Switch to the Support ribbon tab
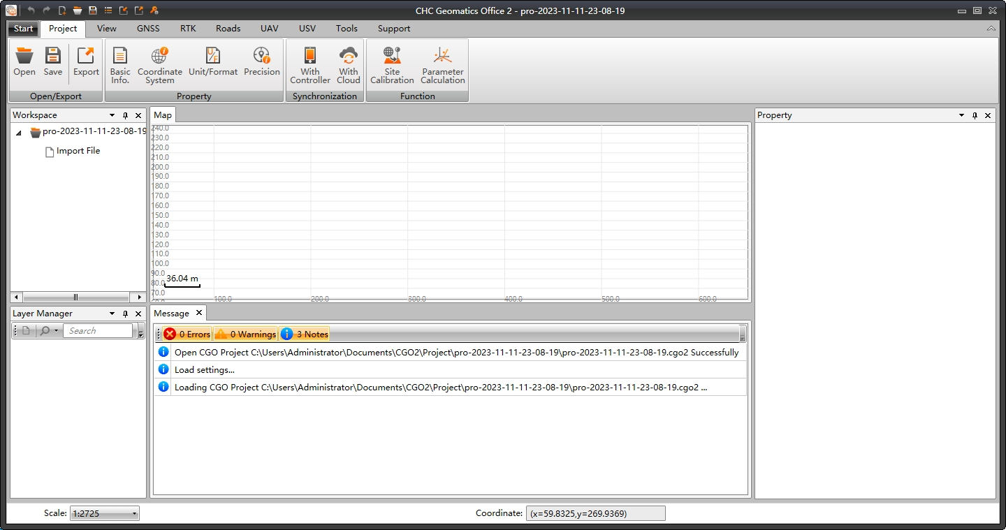The image size is (1006, 530). (394, 29)
